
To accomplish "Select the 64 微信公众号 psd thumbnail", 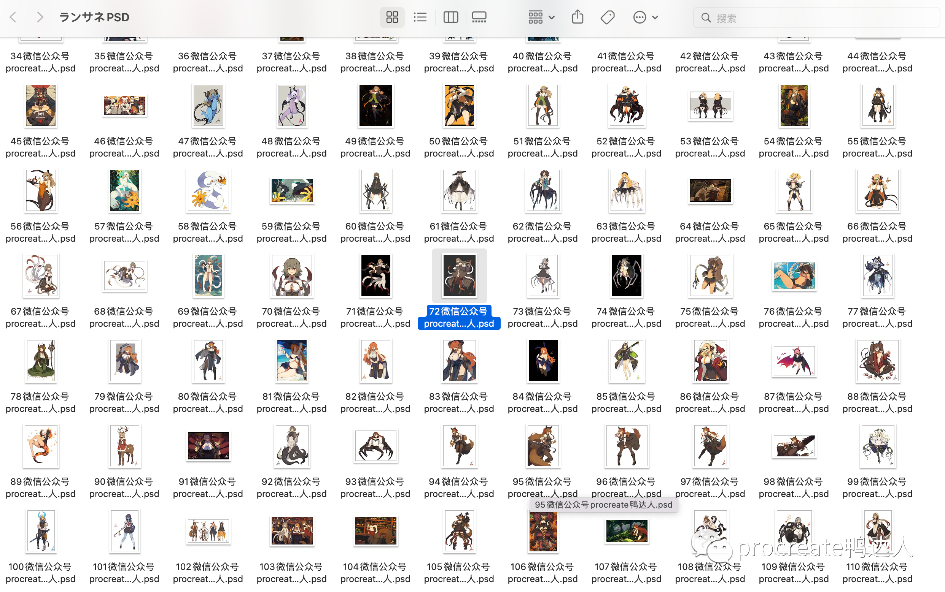I will (710, 191).
